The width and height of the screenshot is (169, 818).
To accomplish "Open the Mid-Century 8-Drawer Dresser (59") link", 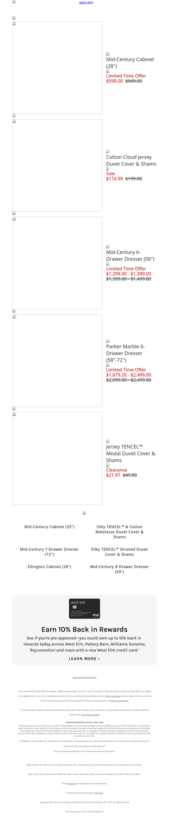I will click(120, 569).
